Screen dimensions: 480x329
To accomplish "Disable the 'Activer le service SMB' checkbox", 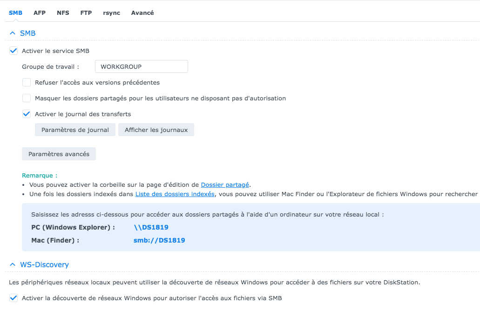I will [14, 51].
